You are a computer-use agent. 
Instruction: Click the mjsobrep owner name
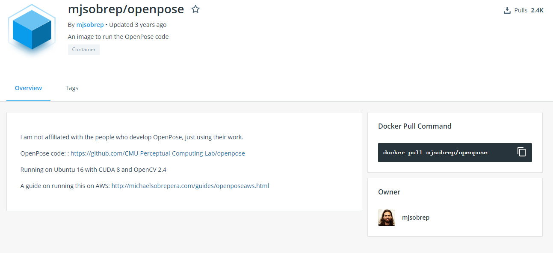(x=416, y=217)
